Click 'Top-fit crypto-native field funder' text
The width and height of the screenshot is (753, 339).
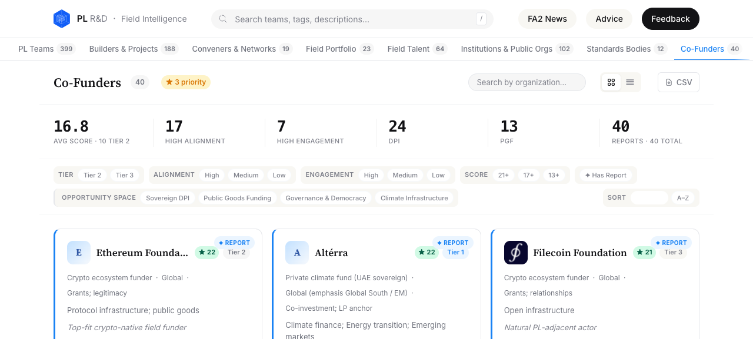[126, 327]
